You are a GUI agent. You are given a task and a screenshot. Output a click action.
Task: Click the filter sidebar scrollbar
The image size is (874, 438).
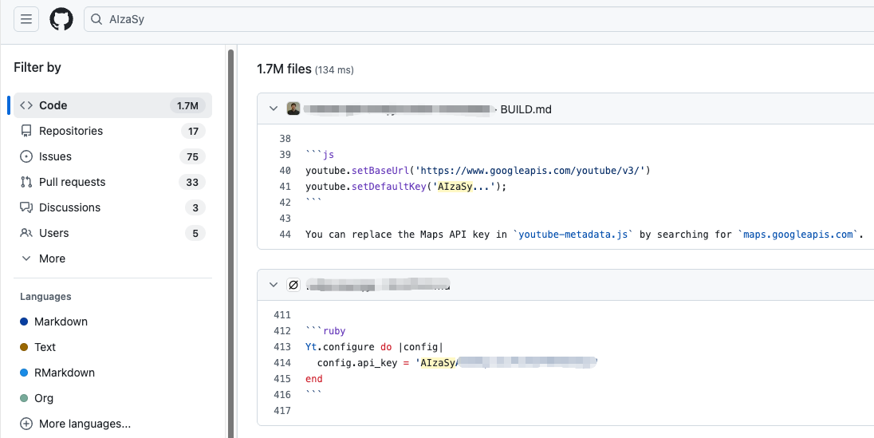coord(231,239)
